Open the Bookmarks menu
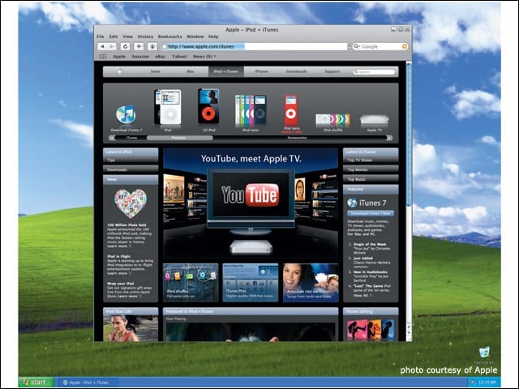Screen dimensions: 519x389 pyautogui.click(x=169, y=36)
